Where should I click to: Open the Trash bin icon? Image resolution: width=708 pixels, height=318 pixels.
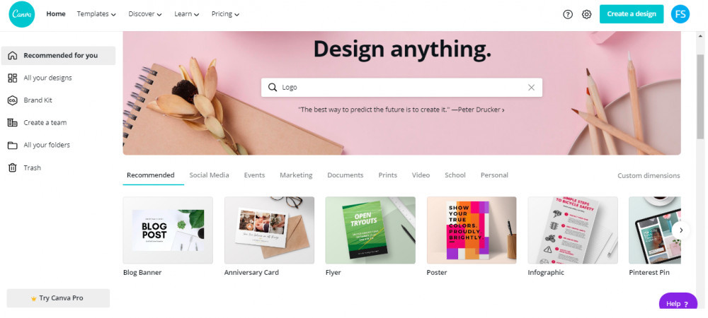[13, 167]
